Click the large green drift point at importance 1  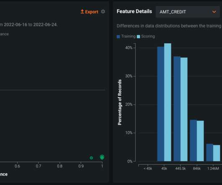tap(102, 157)
